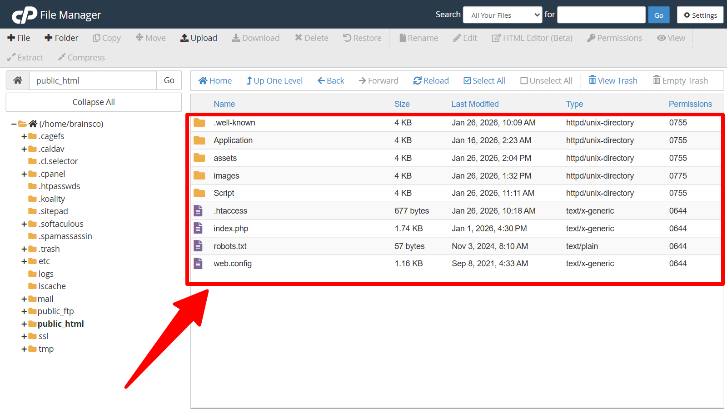Expand the tmp tree folder
This screenshot has width=727, height=409.
tap(24, 349)
